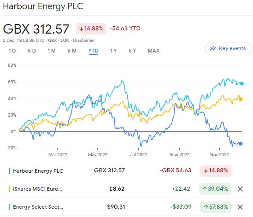Screen dimensions: 253x217
Task: Remove iShares MSCI Euro comparison with X
Action: point(240,189)
